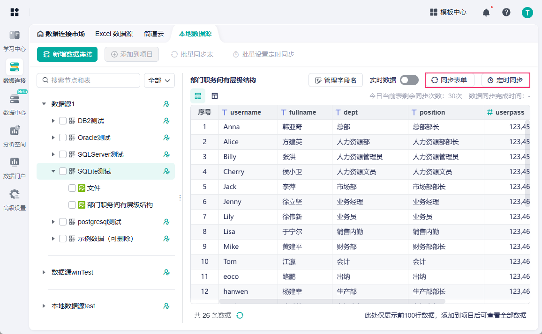Click 添加到项目 button
The image size is (542, 334).
click(x=132, y=55)
